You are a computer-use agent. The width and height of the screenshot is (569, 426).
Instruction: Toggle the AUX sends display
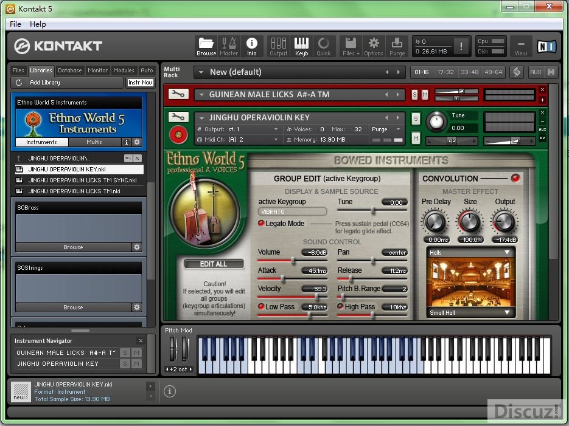[x=536, y=72]
